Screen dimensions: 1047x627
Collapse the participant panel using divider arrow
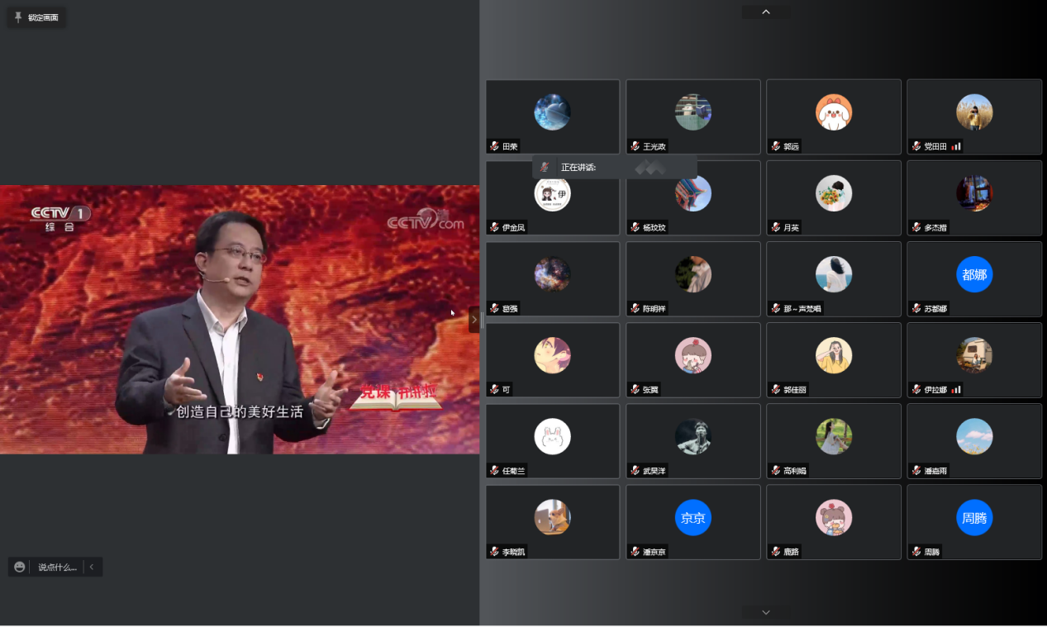(474, 319)
